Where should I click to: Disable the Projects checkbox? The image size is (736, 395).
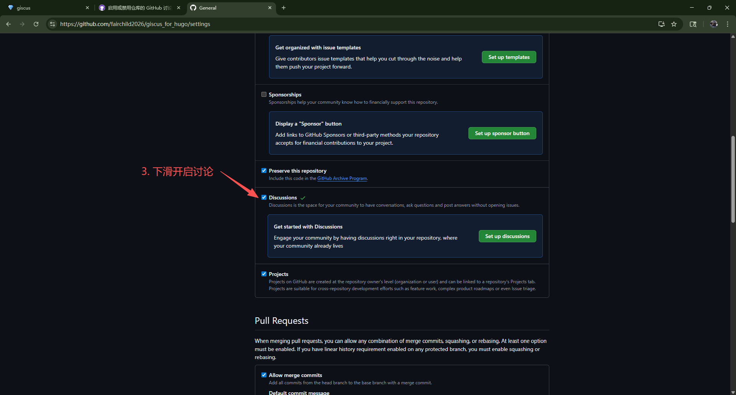(x=264, y=274)
